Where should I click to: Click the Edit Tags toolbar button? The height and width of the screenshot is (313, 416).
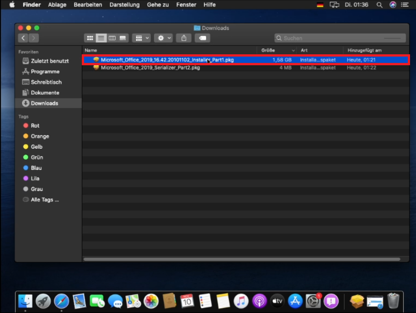202,38
